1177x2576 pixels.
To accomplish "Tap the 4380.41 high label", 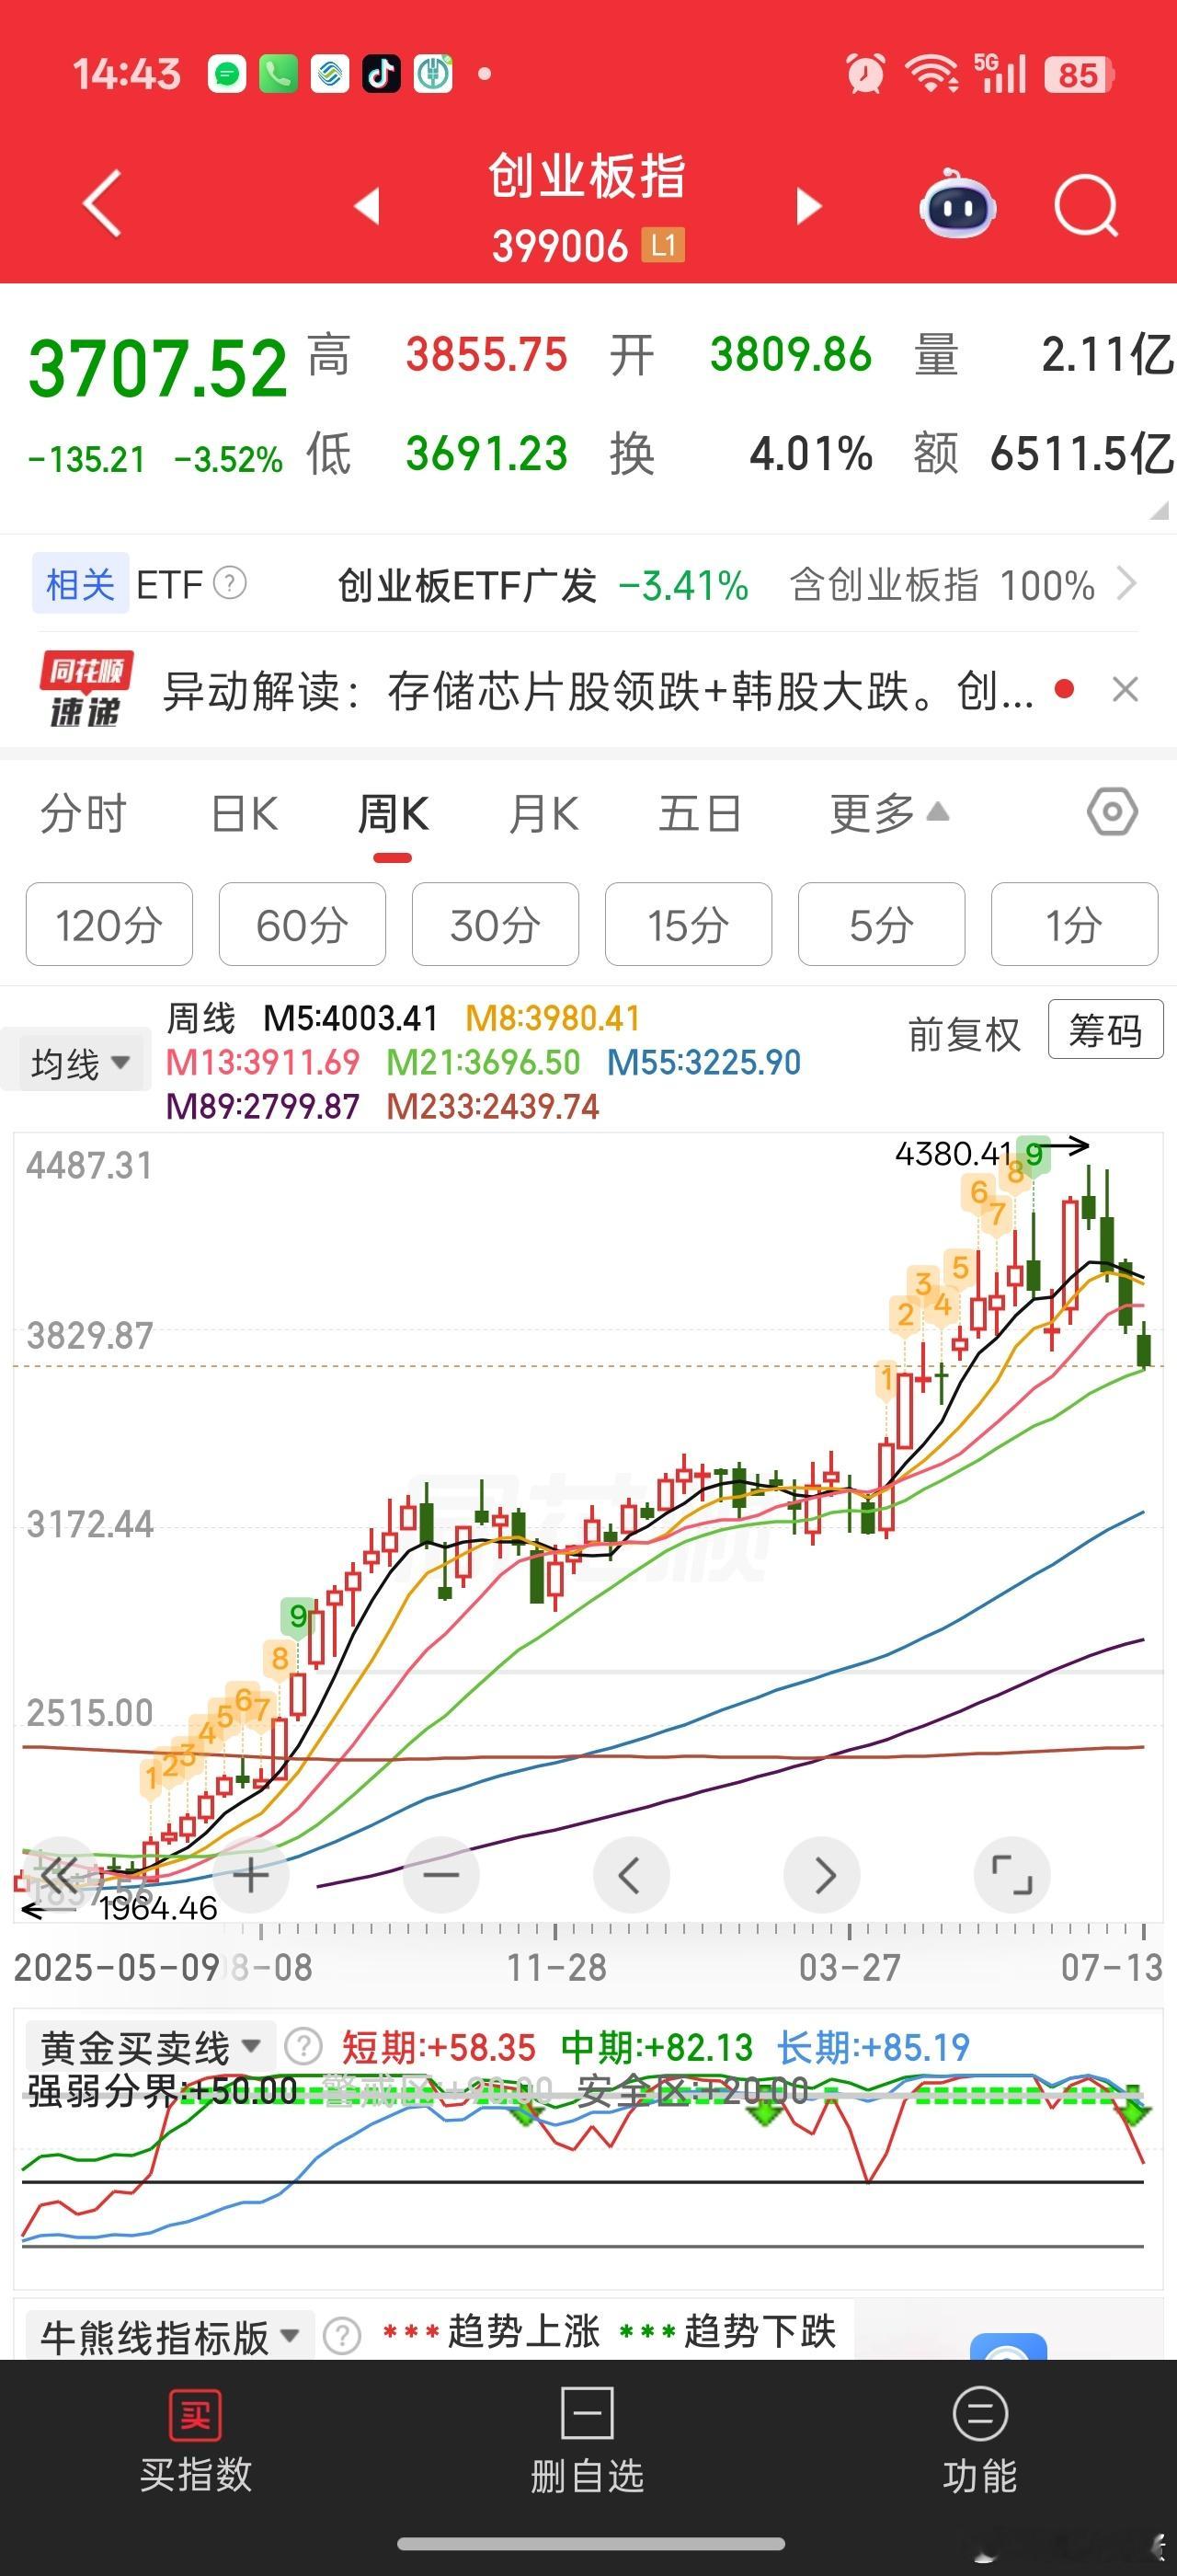I will tap(955, 1153).
